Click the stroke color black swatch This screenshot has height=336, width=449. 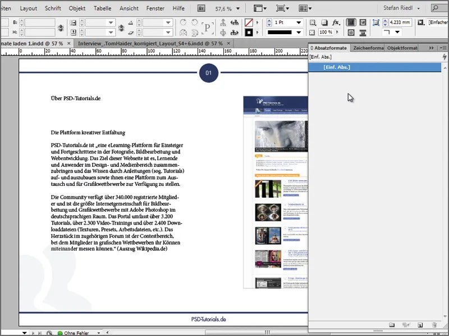pyautogui.click(x=249, y=32)
